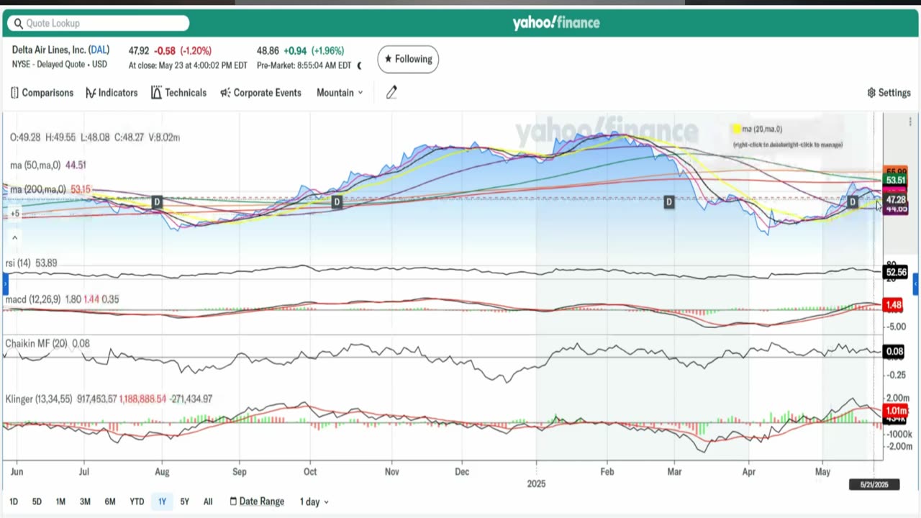The image size is (921, 518).
Task: Click the 0.08 Chaikin axis value label
Action: click(894, 352)
